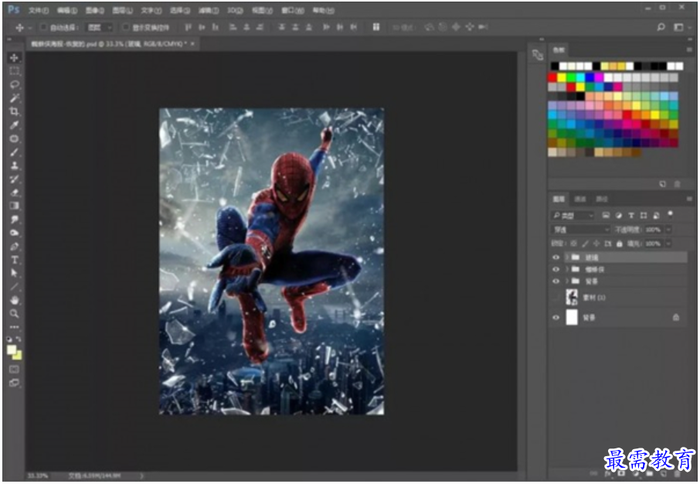Image resolution: width=700 pixels, height=484 pixels.
Task: Switch to the 路径 (Paths) tab
Action: tap(602, 199)
